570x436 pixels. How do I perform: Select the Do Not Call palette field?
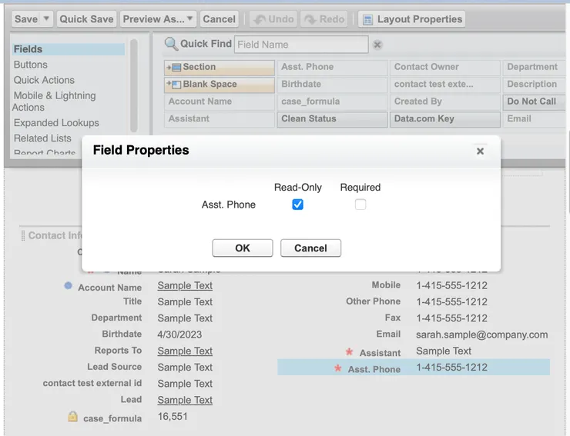(x=534, y=102)
